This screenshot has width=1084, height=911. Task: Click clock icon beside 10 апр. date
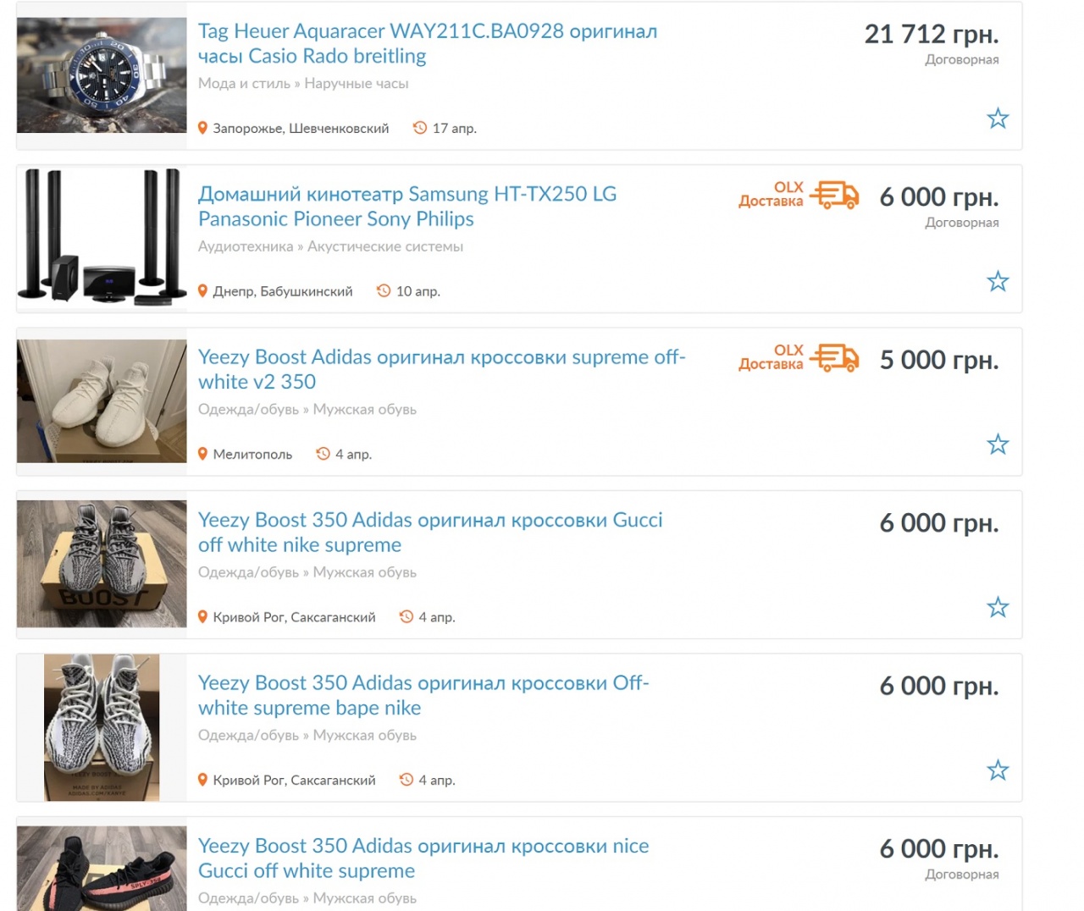(x=384, y=290)
